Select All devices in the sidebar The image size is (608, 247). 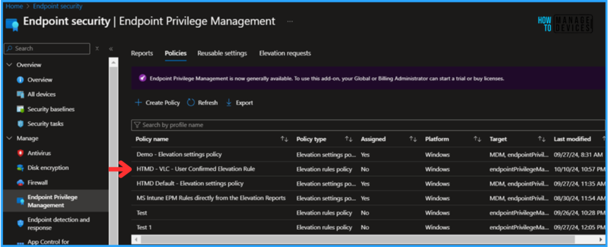(42, 94)
